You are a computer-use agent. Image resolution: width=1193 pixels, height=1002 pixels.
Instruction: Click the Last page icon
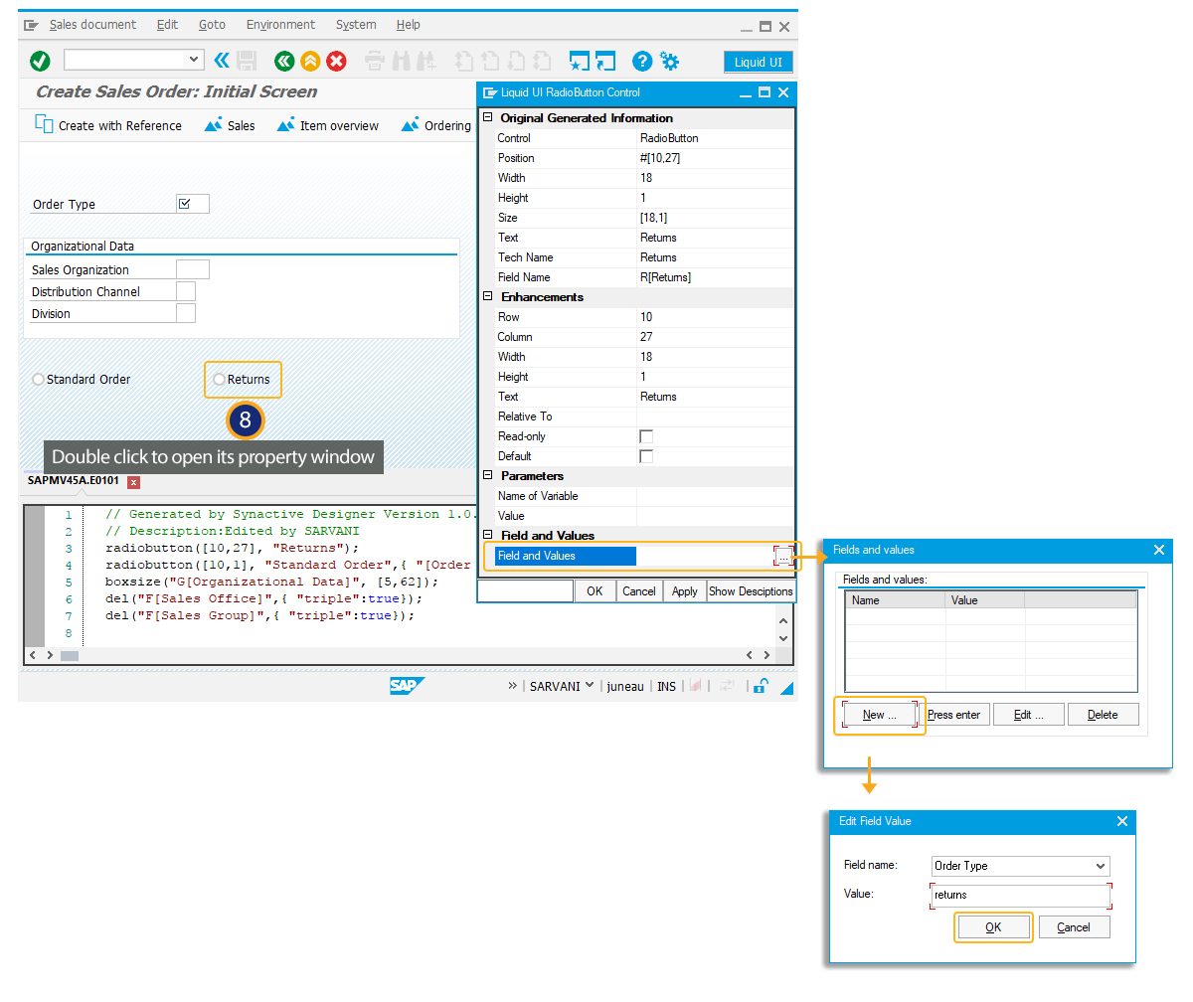click(x=541, y=62)
